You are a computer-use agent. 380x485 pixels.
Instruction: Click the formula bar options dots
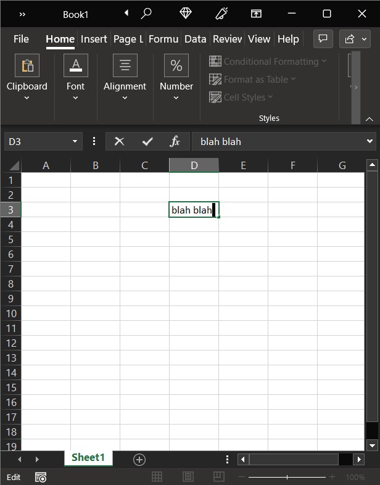click(x=94, y=141)
